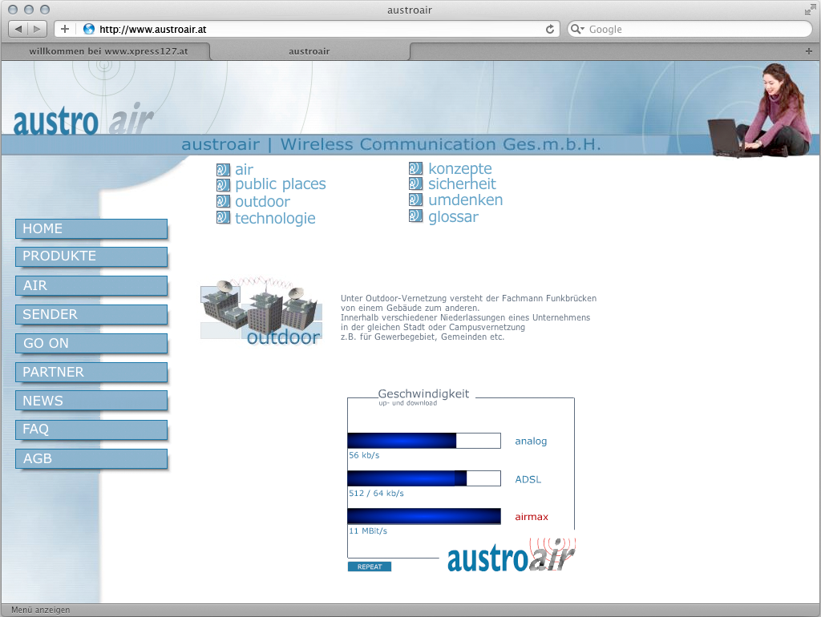
Task: Click the austro air logo in header
Action: pyautogui.click(x=83, y=119)
